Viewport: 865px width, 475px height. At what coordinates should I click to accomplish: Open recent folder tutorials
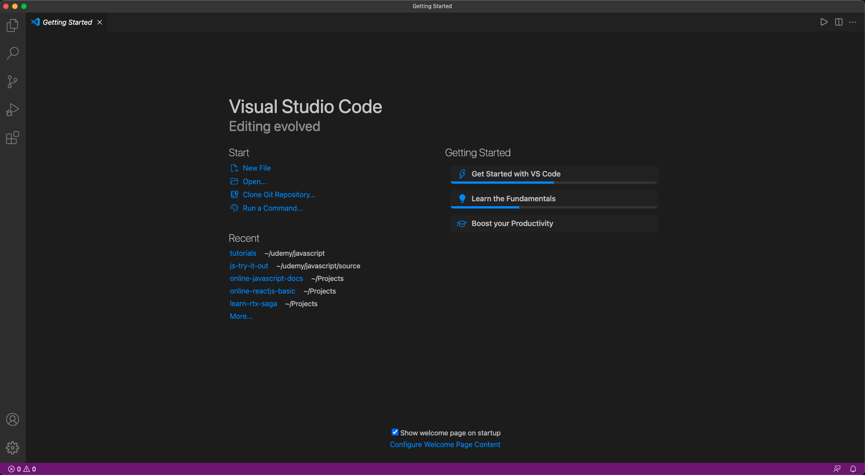tap(243, 253)
